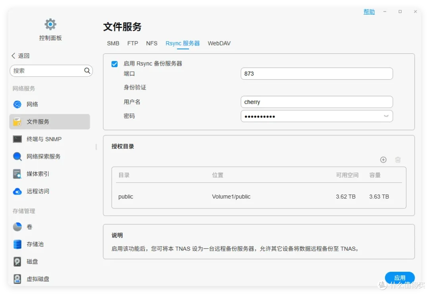Select the Rsync 服务器 tab
Viewport: 429px width, 294px height.
[182, 43]
